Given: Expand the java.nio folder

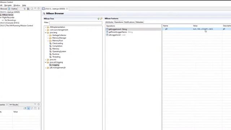Looking at the screenshot, I should click(x=46, y=60).
